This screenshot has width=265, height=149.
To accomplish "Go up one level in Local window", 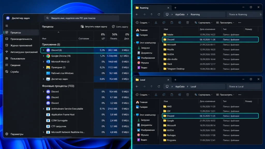I will 151,86.
